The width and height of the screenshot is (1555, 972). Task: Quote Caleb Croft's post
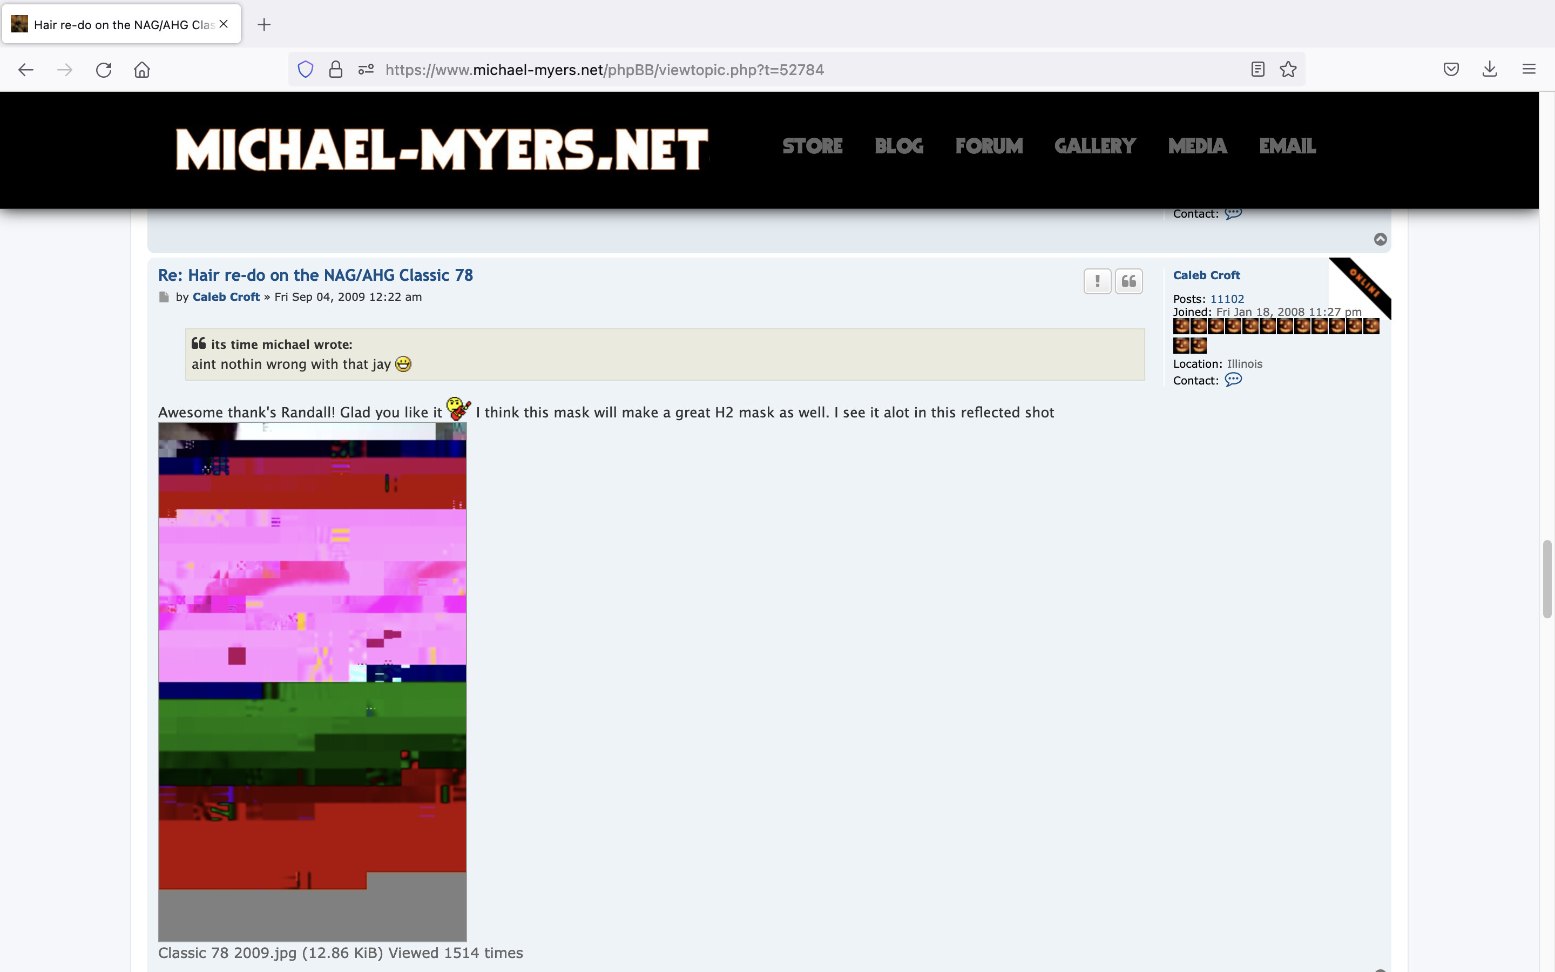tap(1128, 281)
